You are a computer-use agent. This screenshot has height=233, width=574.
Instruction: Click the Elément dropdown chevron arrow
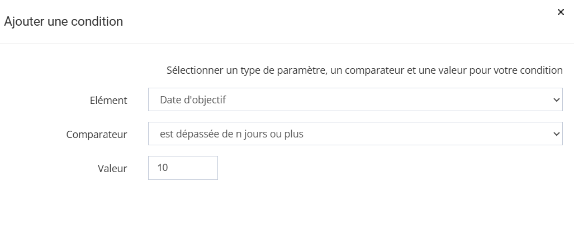[556, 99]
